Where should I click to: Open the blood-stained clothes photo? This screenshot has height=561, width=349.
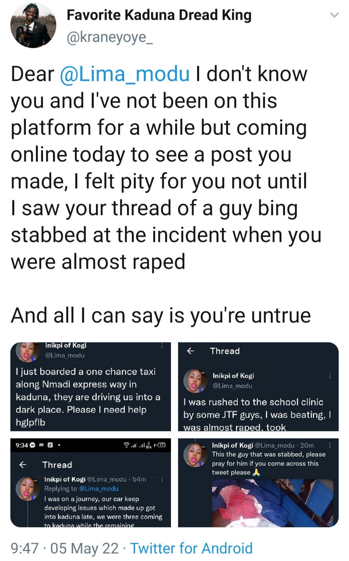coord(272,503)
